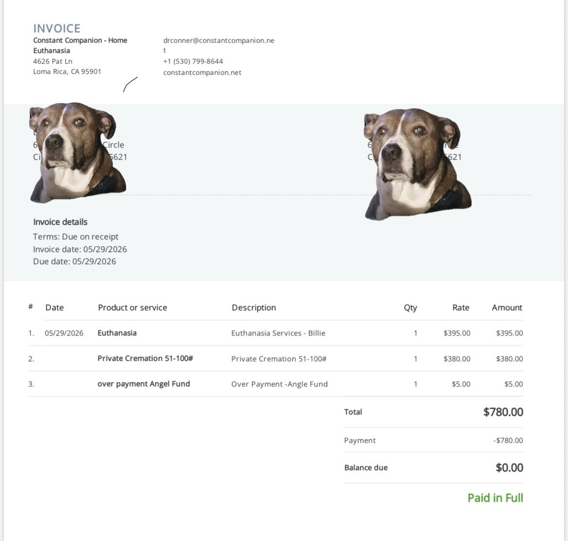Viewport: 568px width, 541px height.
Task: Click the Description column header
Action: coord(254,307)
